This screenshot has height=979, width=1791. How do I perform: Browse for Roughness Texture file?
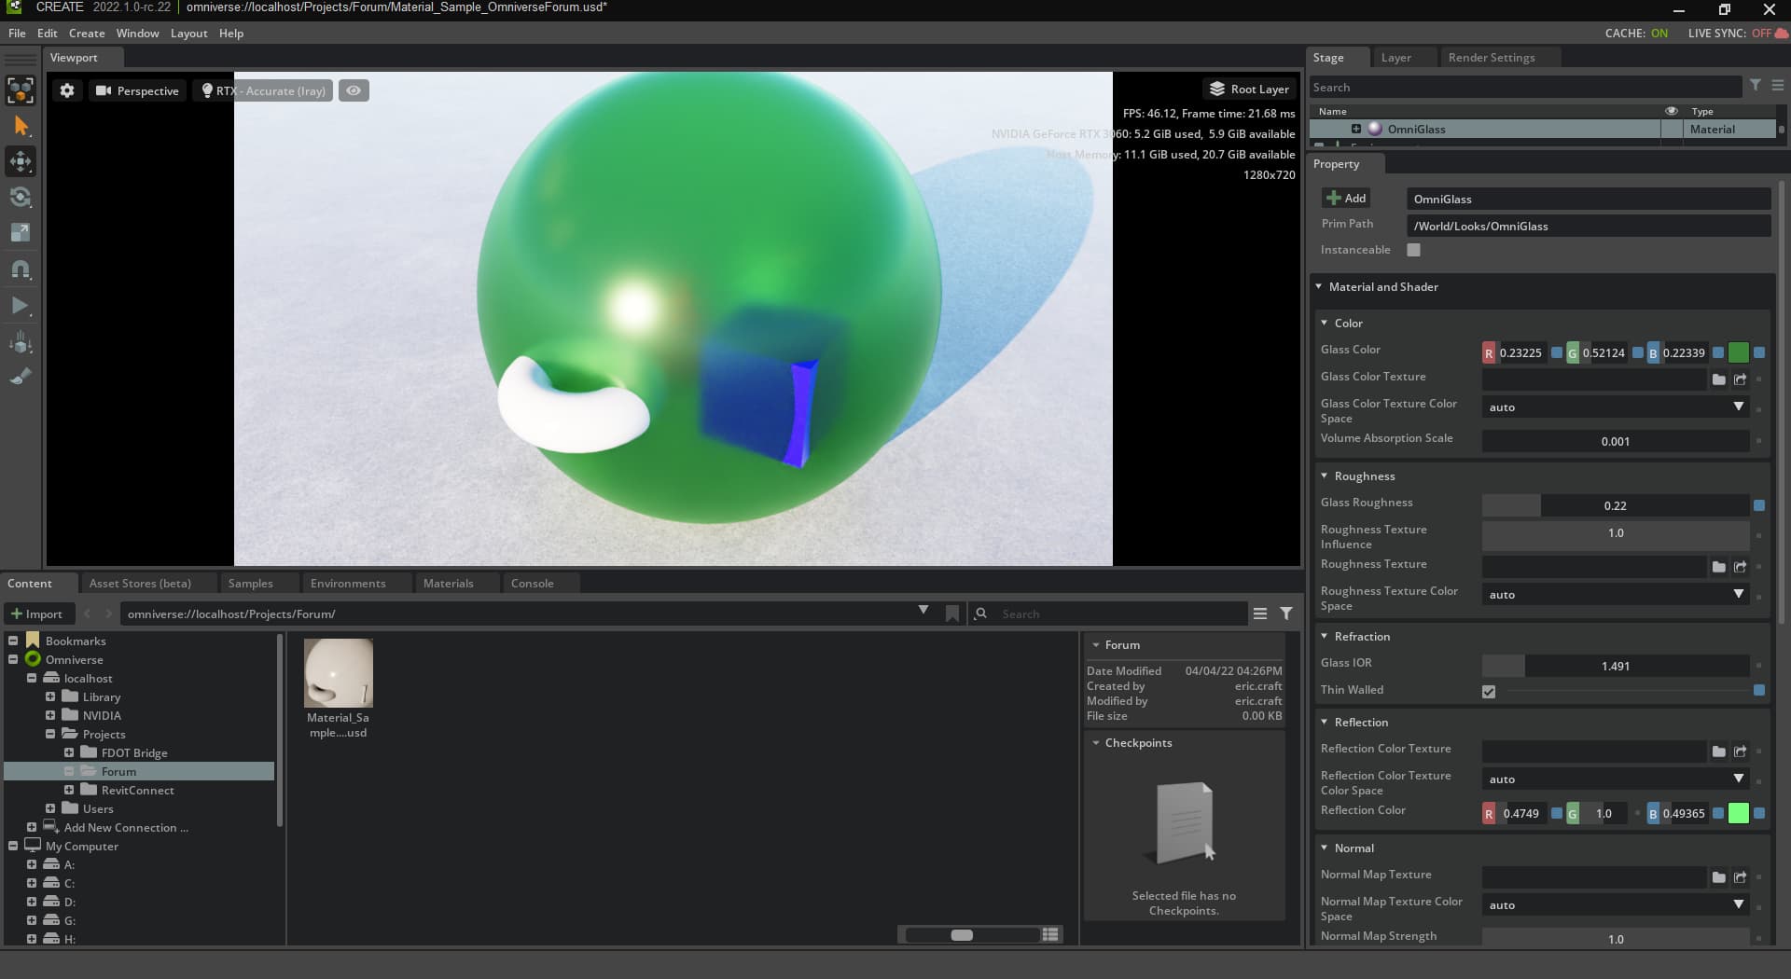[1719, 567]
